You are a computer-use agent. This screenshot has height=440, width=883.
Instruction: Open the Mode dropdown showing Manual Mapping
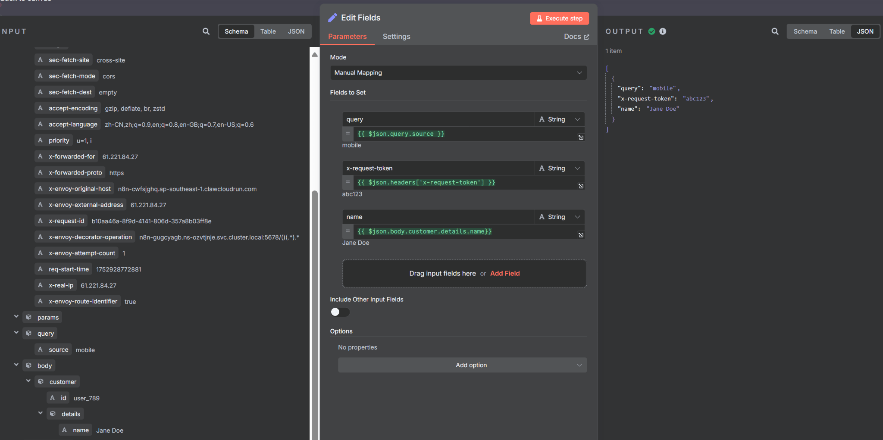(458, 73)
